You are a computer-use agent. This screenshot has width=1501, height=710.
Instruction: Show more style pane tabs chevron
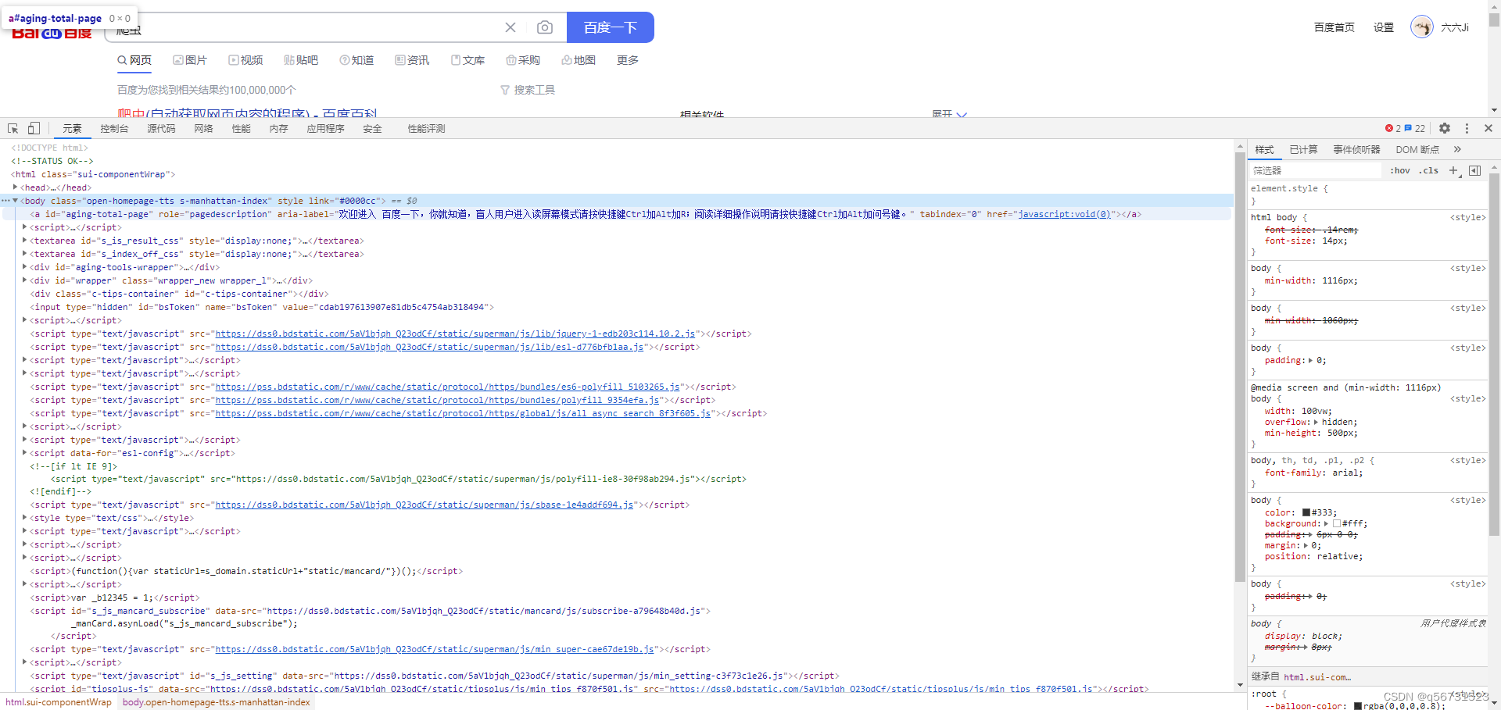1457,149
